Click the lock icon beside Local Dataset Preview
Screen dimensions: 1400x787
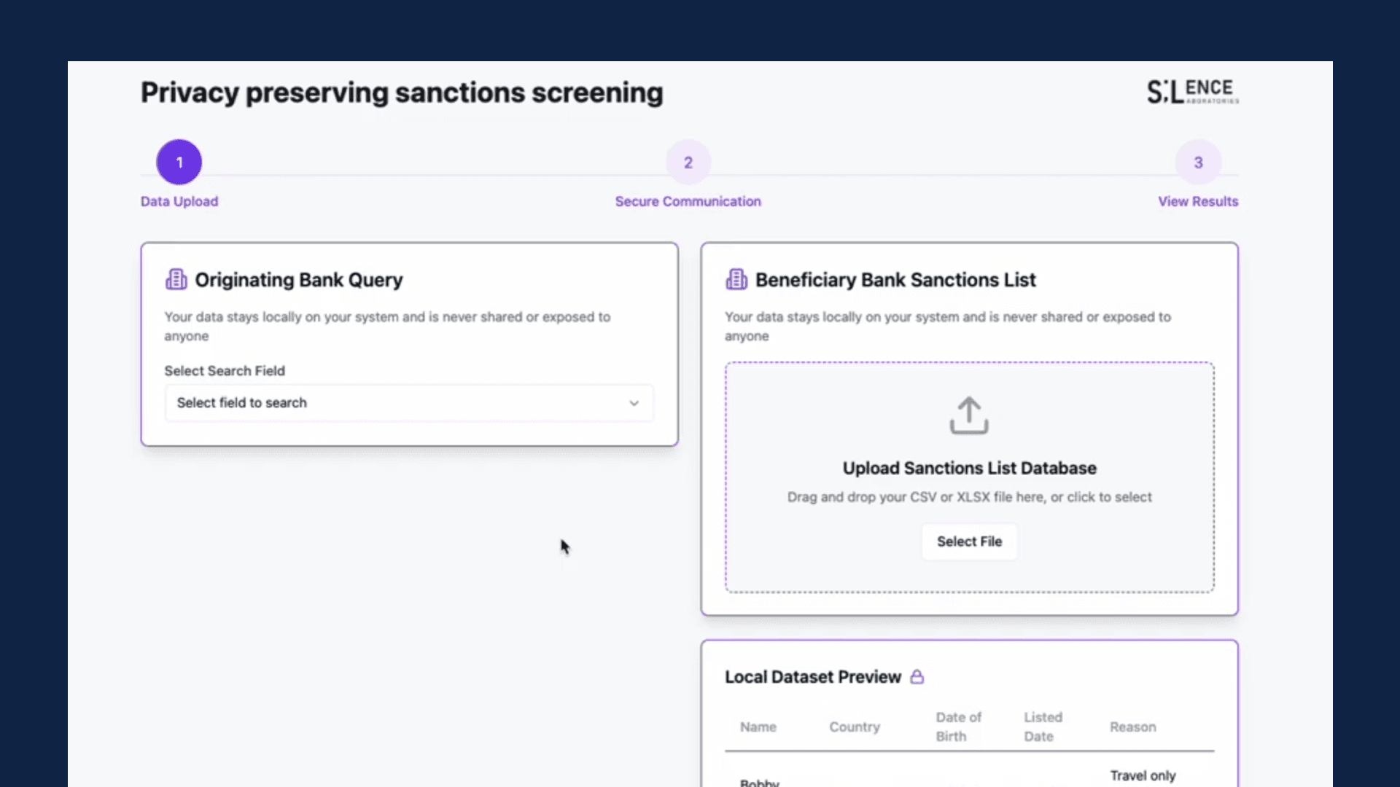917,677
